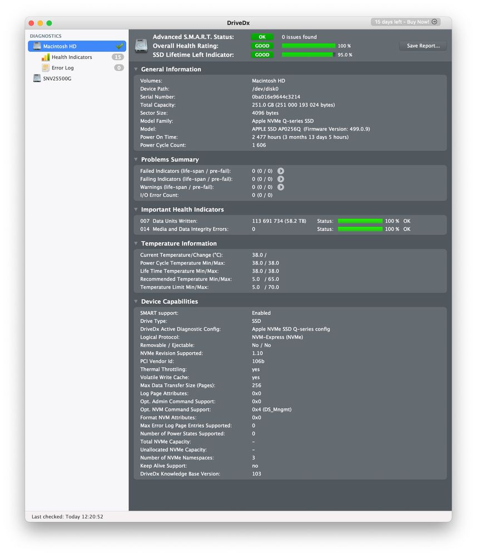The height and width of the screenshot is (555, 477).
Task: Click the Media and Data Integrity Errors status bar
Action: click(360, 229)
